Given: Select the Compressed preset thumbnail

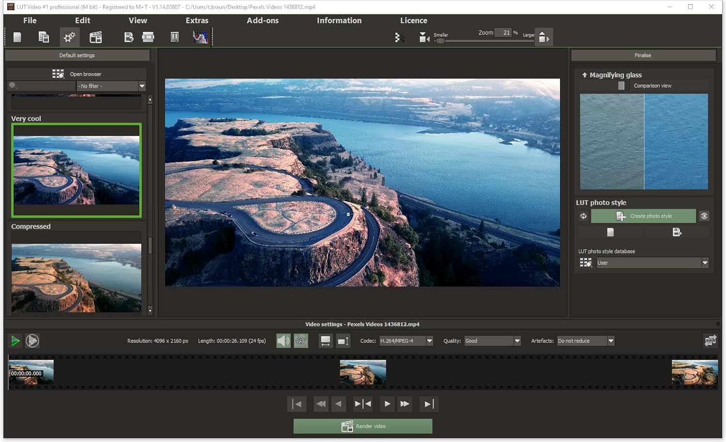Looking at the screenshot, I should coord(76,277).
